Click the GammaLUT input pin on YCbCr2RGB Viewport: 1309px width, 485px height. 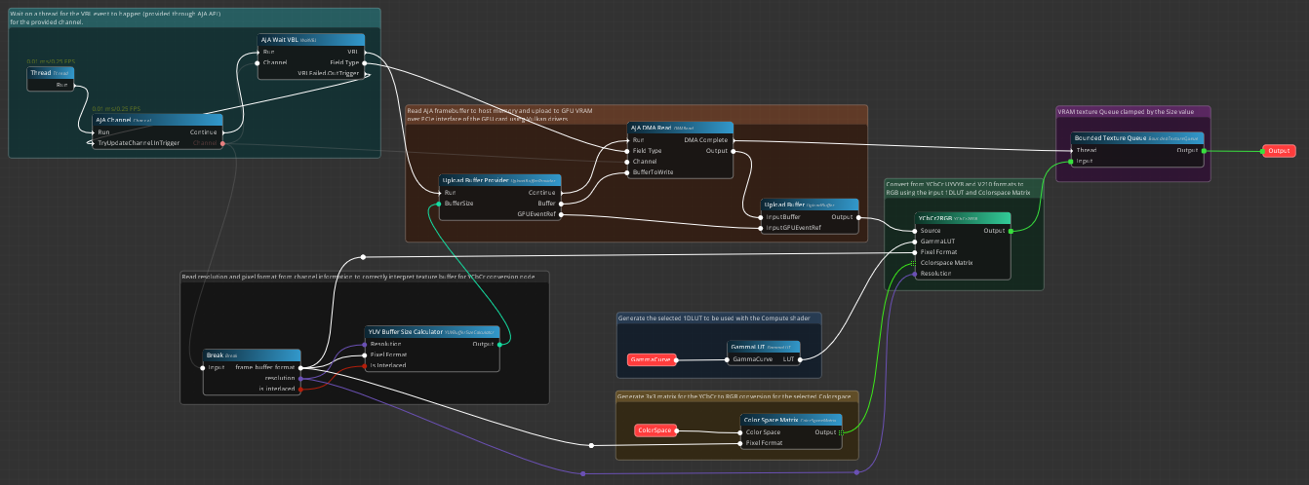[915, 242]
